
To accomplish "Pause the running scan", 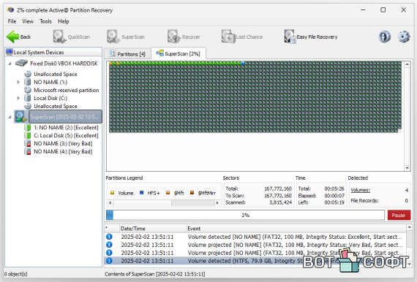I will (399, 215).
